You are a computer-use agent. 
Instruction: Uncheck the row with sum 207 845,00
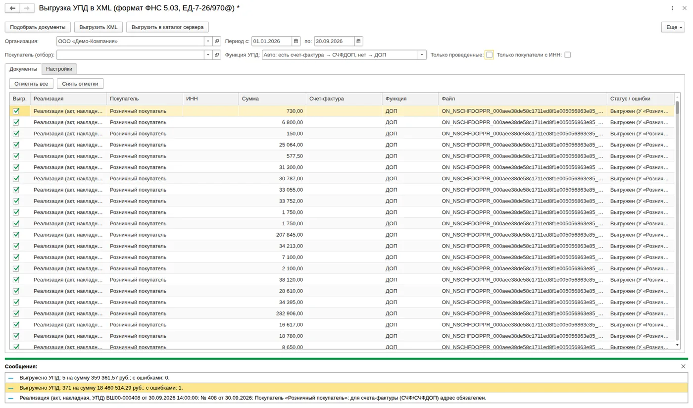[16, 235]
